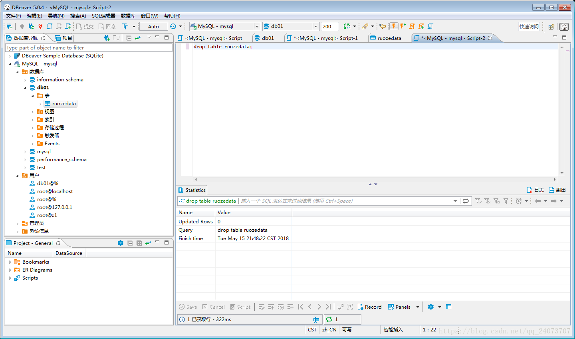575x339 pixels.
Task: Click the 200 result set size field
Action: tap(330, 26)
